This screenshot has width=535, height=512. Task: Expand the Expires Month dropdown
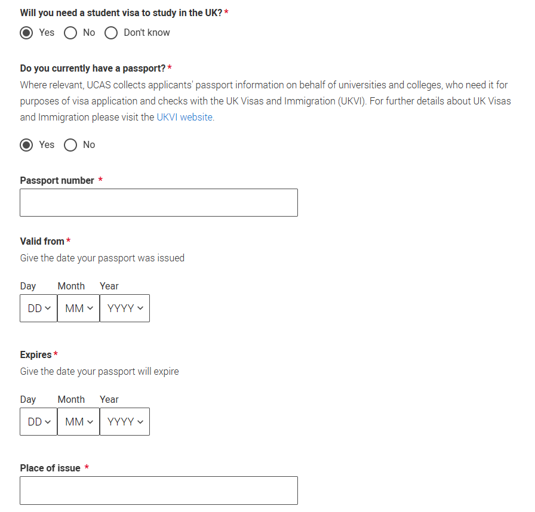point(78,422)
